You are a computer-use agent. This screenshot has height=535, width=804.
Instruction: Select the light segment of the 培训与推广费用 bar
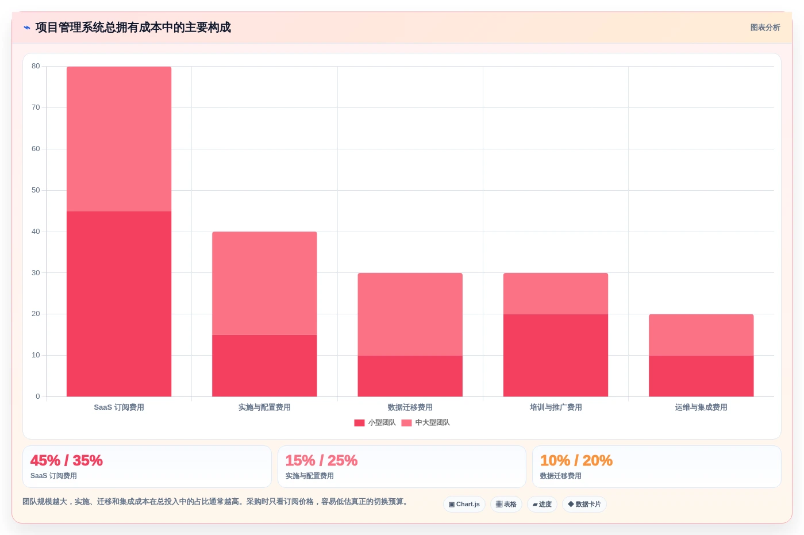pyautogui.click(x=556, y=294)
